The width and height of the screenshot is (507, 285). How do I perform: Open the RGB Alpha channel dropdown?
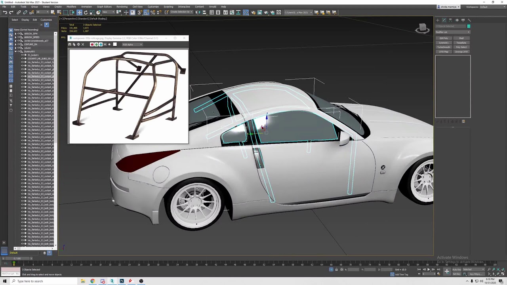pyautogui.click(x=132, y=44)
